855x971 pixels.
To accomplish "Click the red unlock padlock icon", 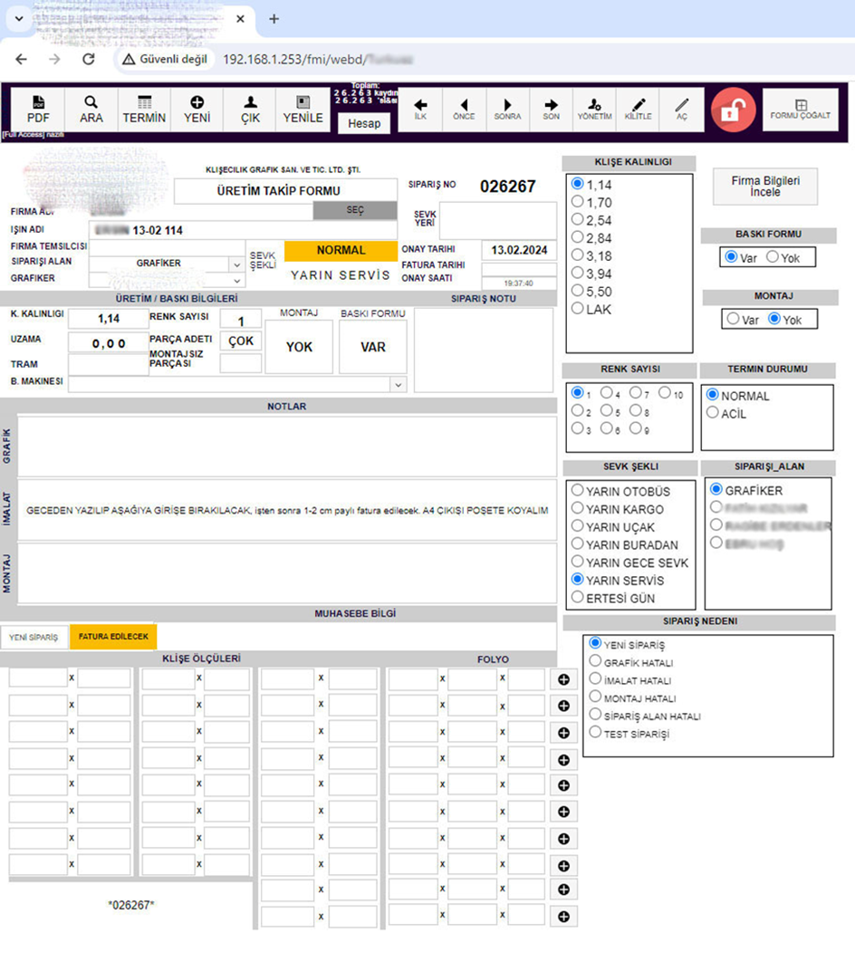I will [733, 111].
